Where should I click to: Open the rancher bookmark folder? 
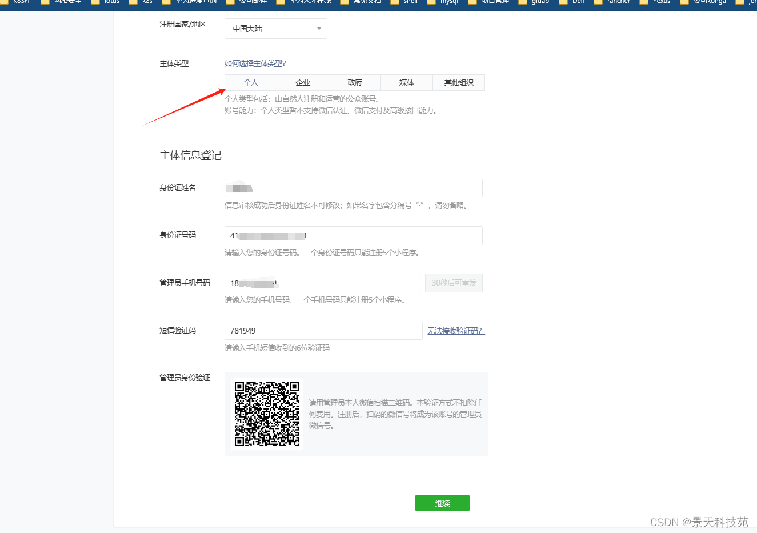(x=612, y=2)
